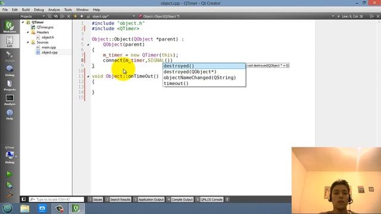Toggle the left sidebar visibility button

point(24,199)
